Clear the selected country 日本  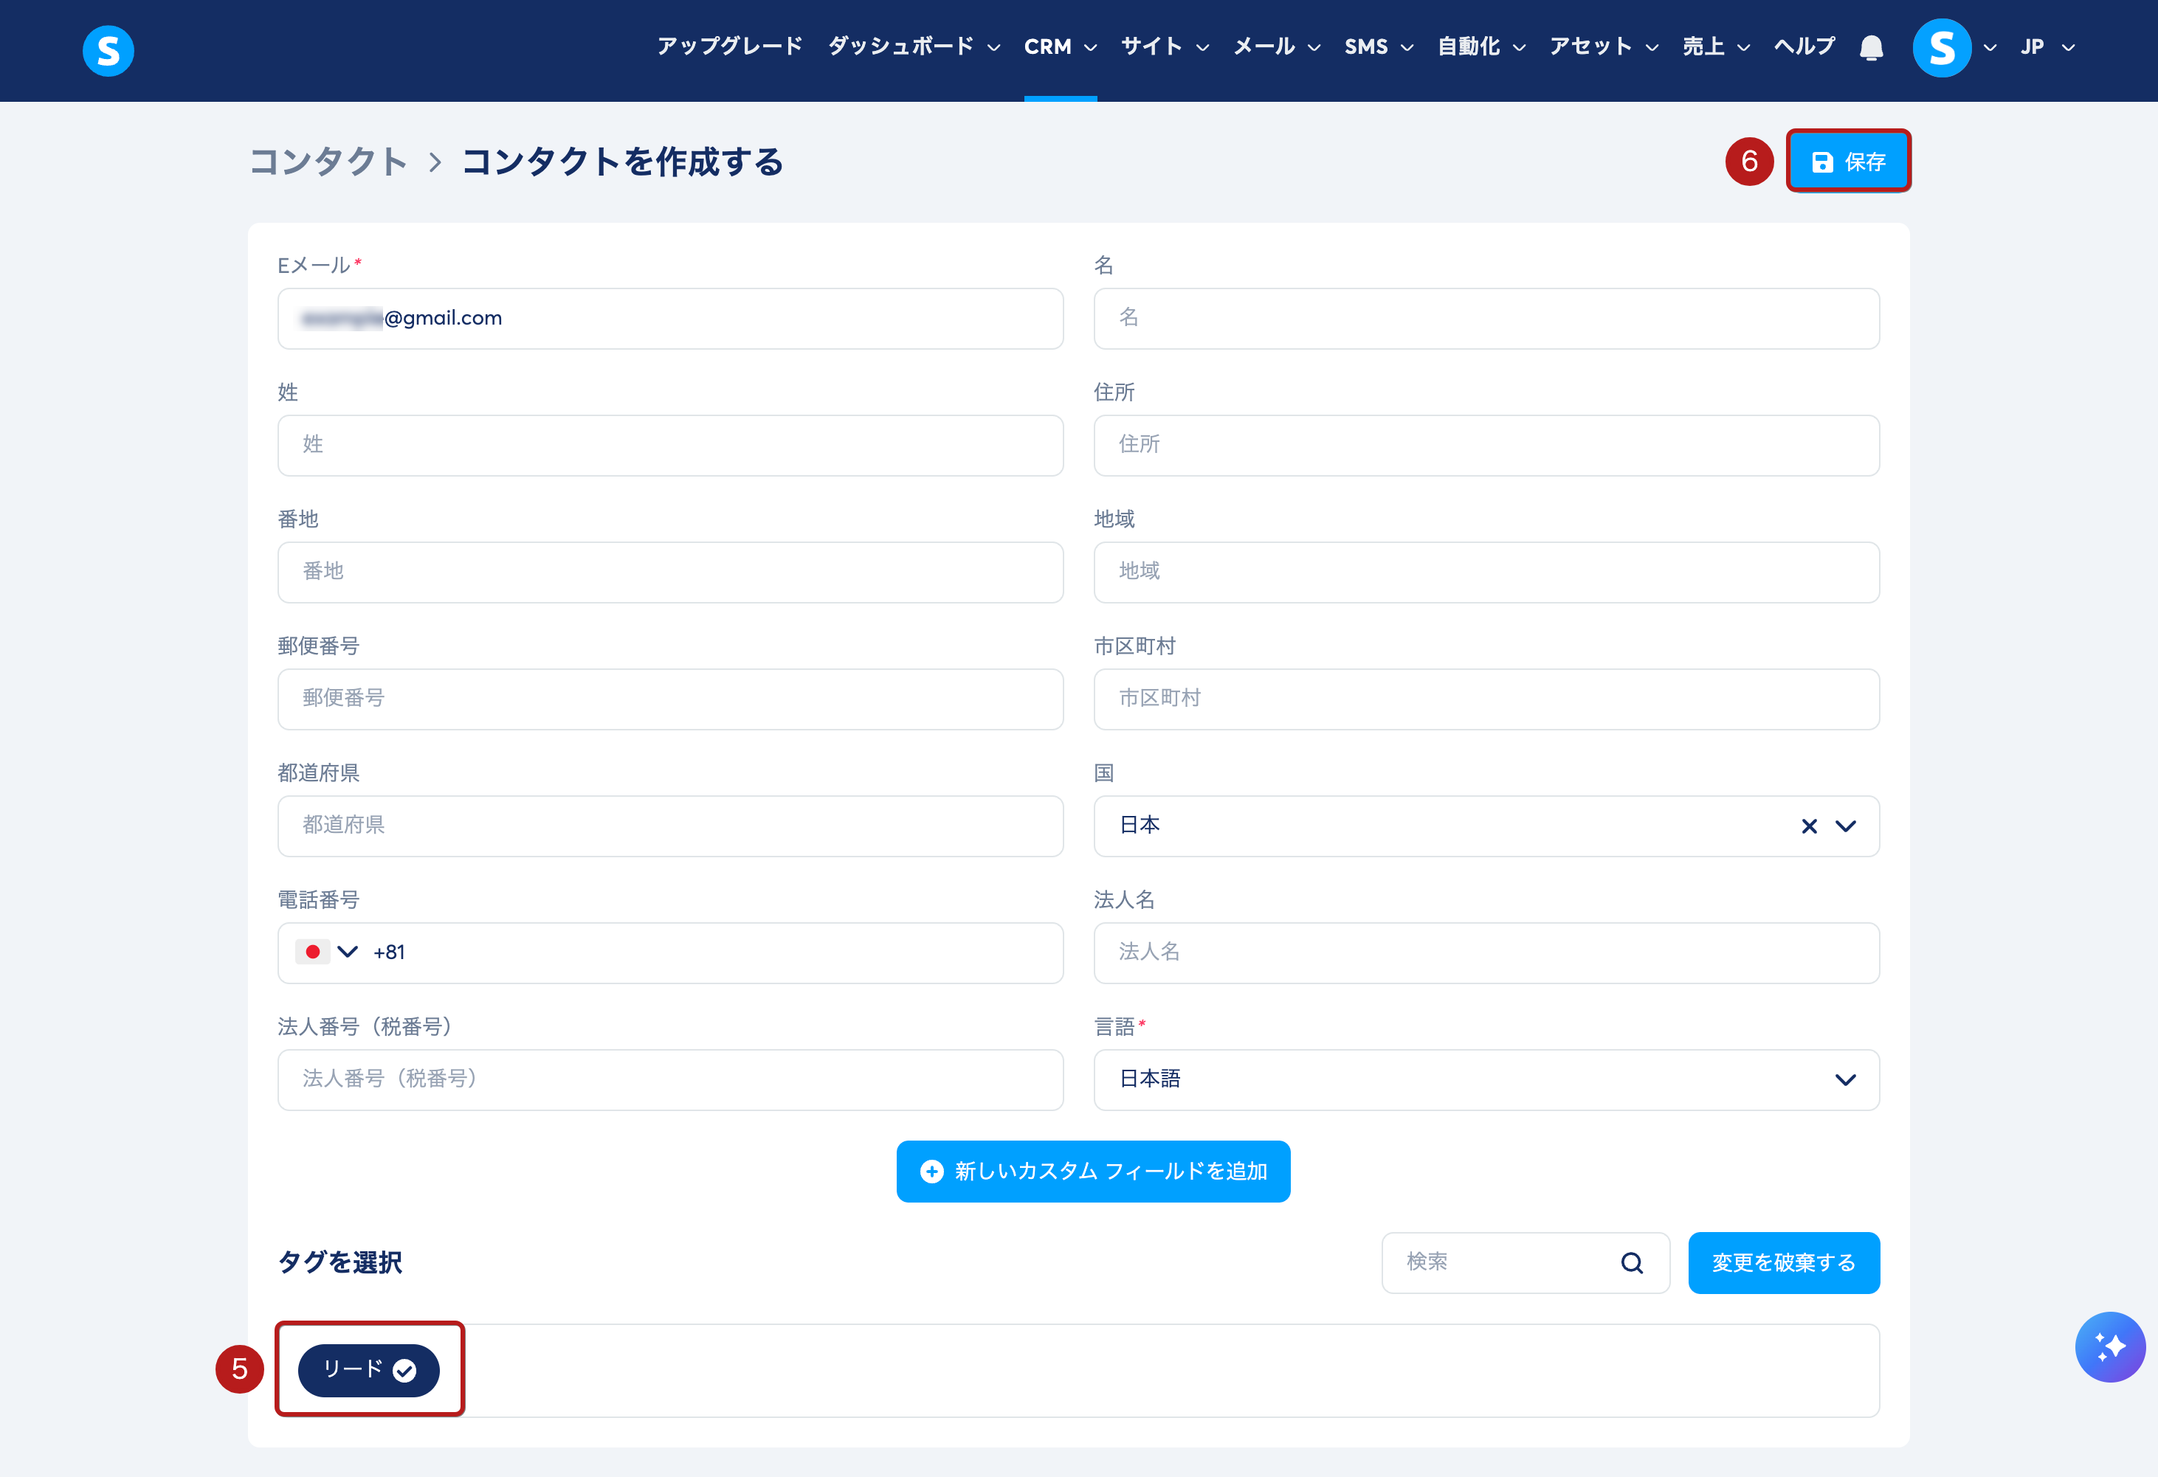point(1809,826)
